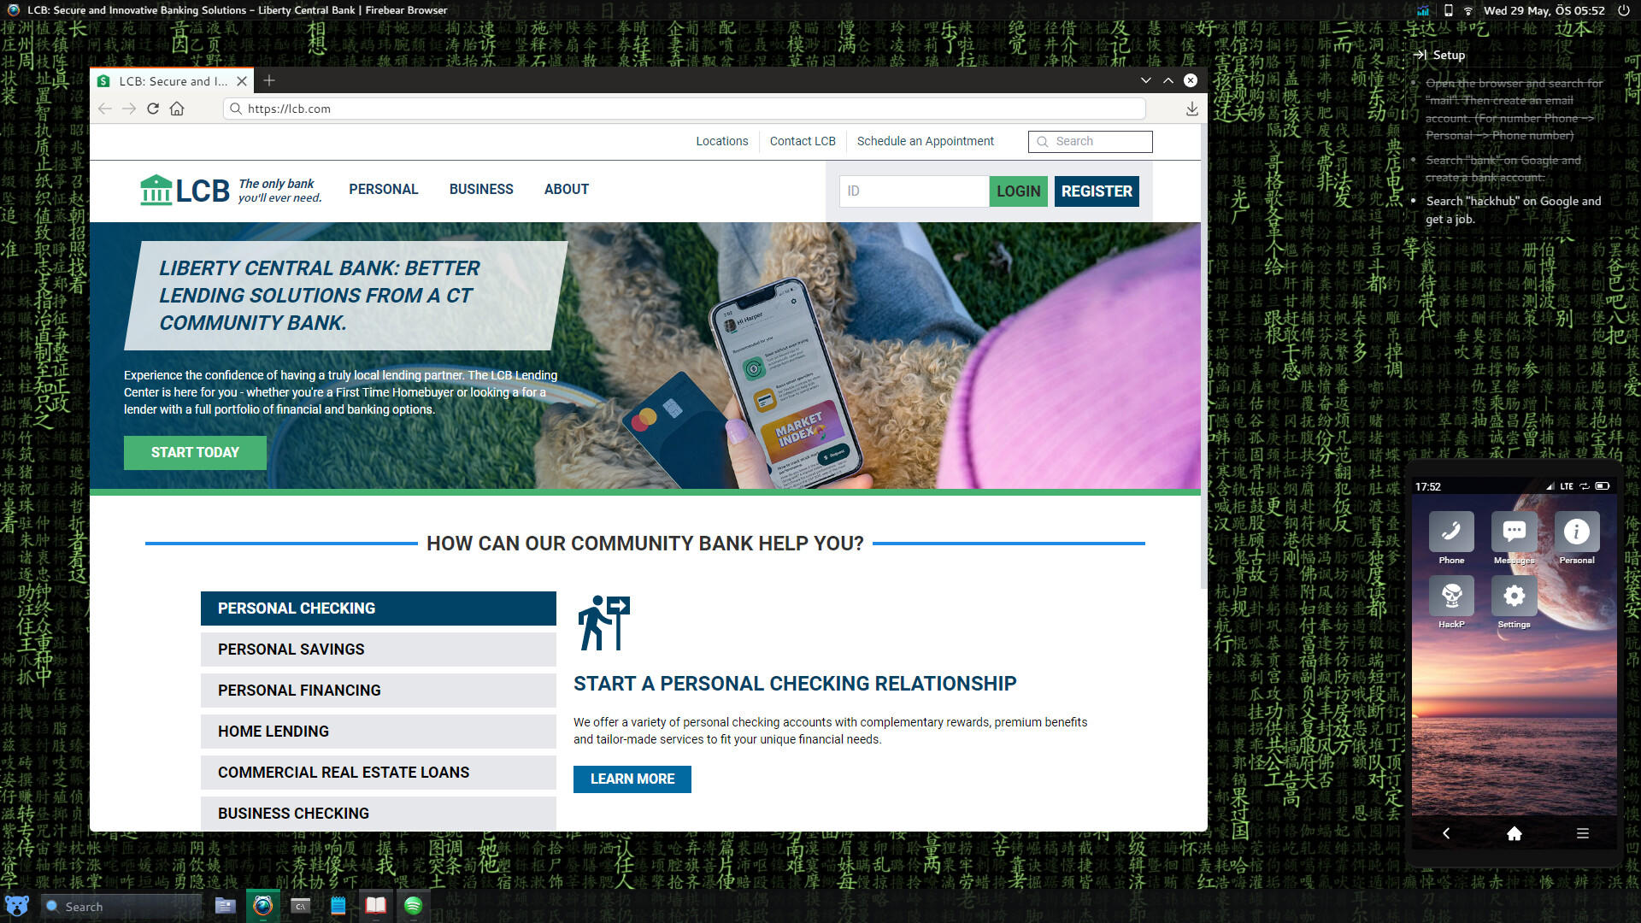Reload the lcb.com page
1641x923 pixels.
click(x=153, y=109)
